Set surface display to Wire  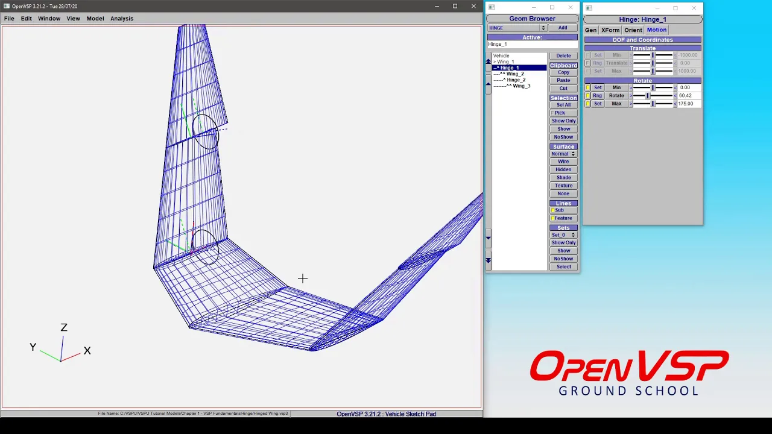(x=563, y=162)
